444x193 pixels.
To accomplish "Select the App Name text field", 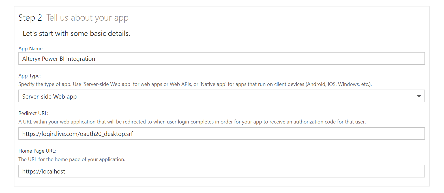I will (x=221, y=58).
